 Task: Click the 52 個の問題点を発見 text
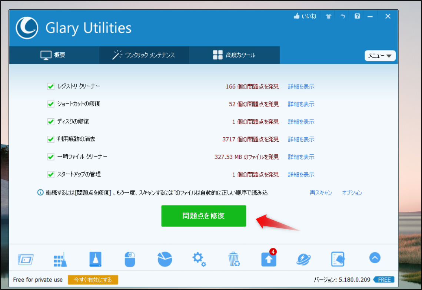click(x=254, y=104)
